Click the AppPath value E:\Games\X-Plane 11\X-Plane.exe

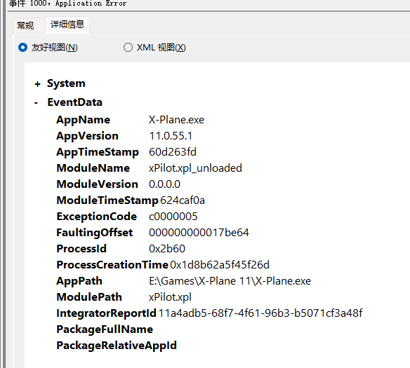pyautogui.click(x=230, y=281)
